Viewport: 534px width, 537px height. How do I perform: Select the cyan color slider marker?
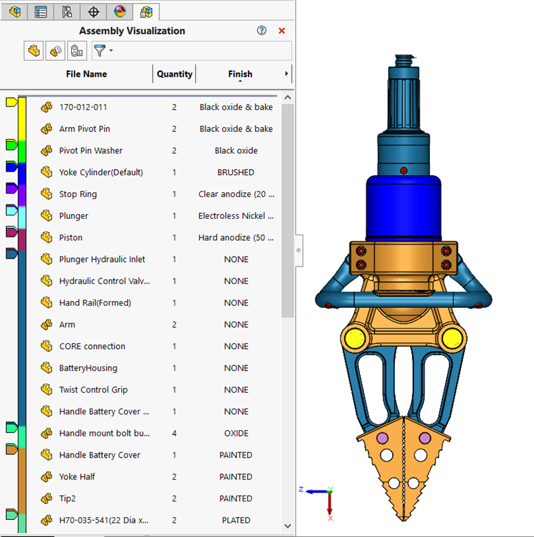tap(12, 210)
